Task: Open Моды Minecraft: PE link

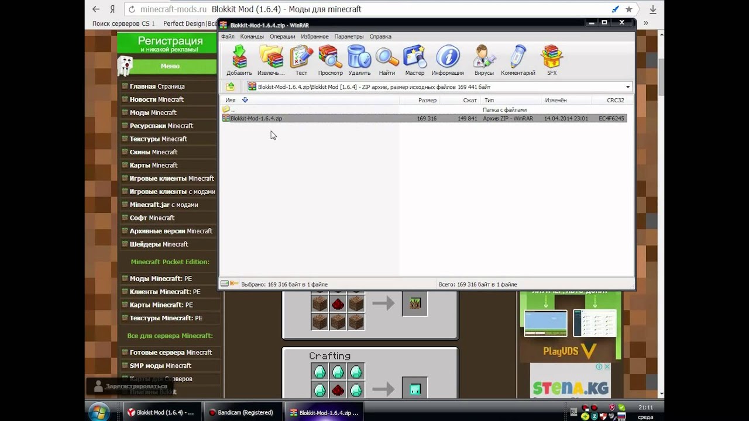Action: tap(160, 278)
